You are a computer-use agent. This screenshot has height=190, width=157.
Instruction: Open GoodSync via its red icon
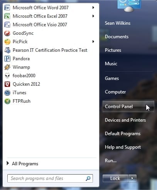7,33
